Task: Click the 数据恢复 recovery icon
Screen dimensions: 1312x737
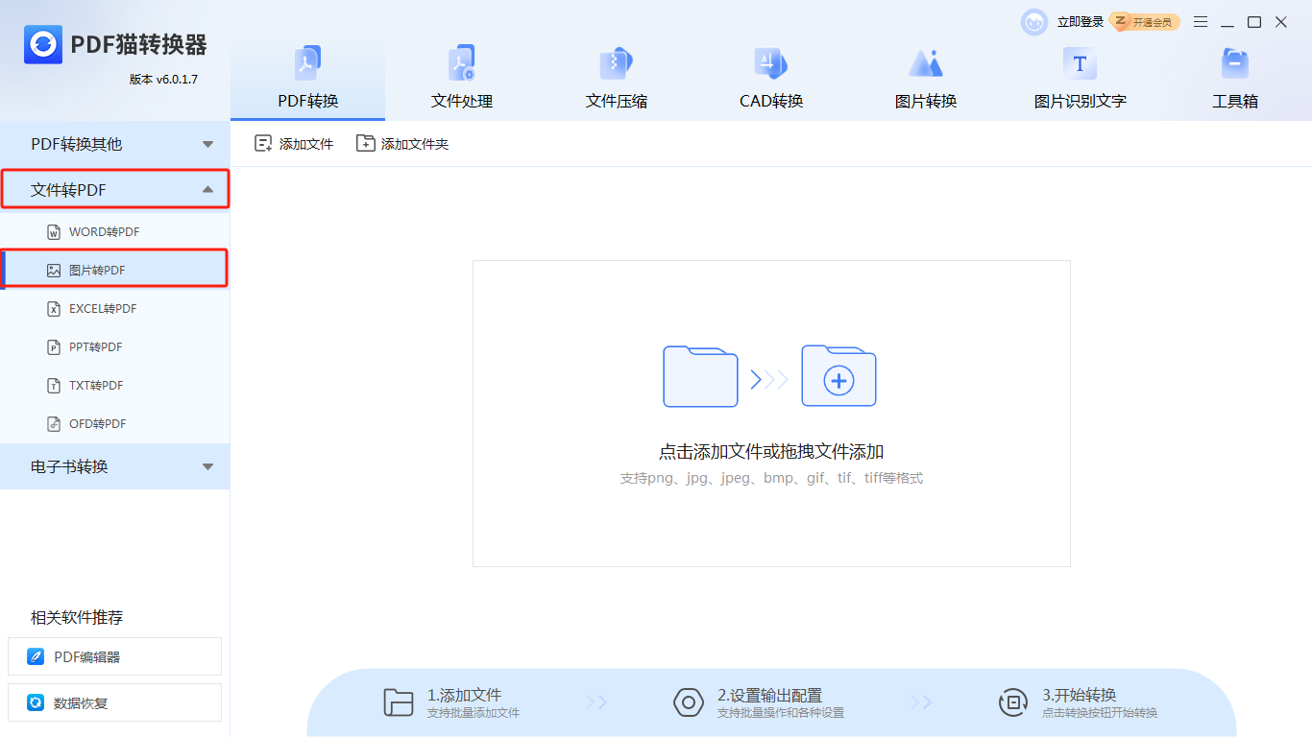Action: point(36,702)
